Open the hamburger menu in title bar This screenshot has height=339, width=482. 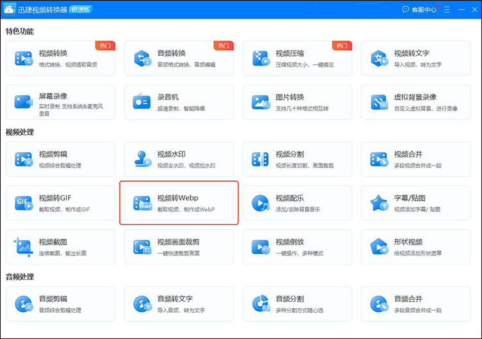coord(447,10)
